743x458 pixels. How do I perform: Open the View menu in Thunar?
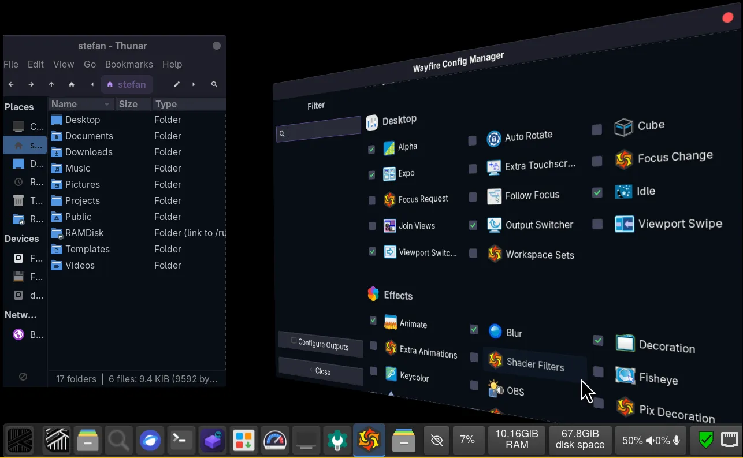coord(64,64)
